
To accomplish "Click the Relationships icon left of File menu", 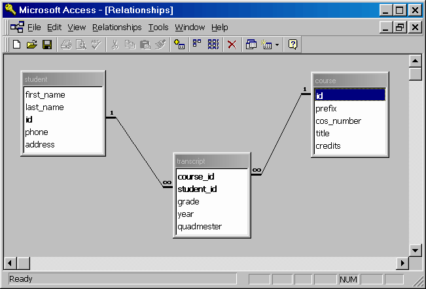I will tap(17, 28).
